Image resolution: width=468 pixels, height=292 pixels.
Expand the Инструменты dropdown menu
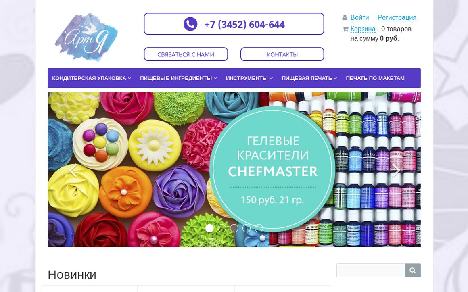click(x=249, y=78)
